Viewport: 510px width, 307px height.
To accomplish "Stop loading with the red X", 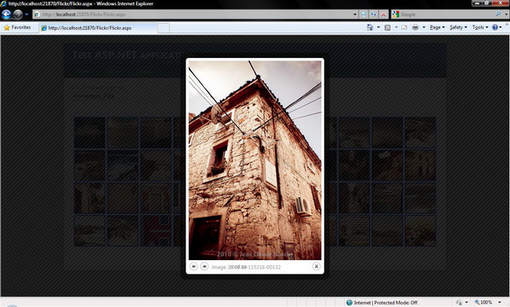I will pyautogui.click(x=383, y=14).
